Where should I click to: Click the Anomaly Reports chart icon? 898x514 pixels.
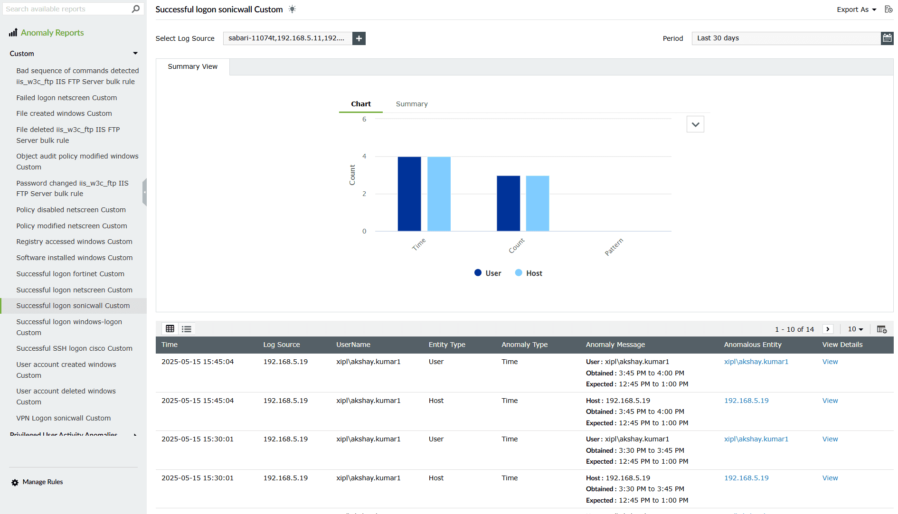coord(13,33)
